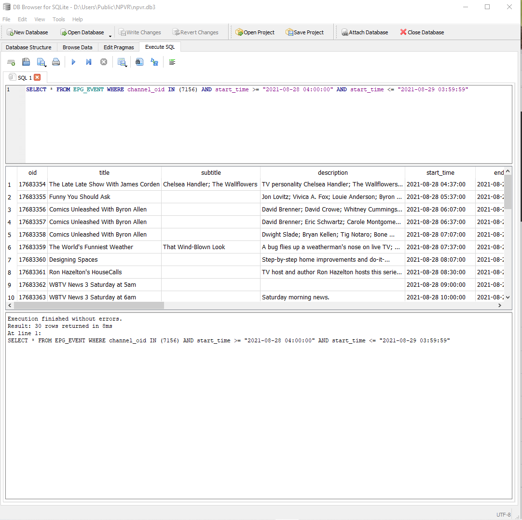Click the Print SQL icon
This screenshot has height=520, width=522.
(56, 62)
